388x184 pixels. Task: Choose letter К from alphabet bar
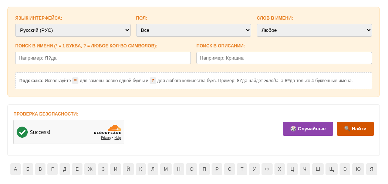[x=141, y=169]
